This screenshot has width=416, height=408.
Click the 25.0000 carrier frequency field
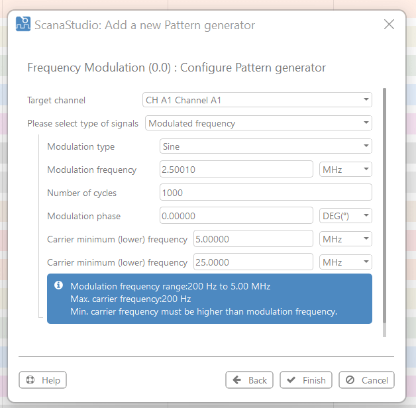click(x=252, y=262)
